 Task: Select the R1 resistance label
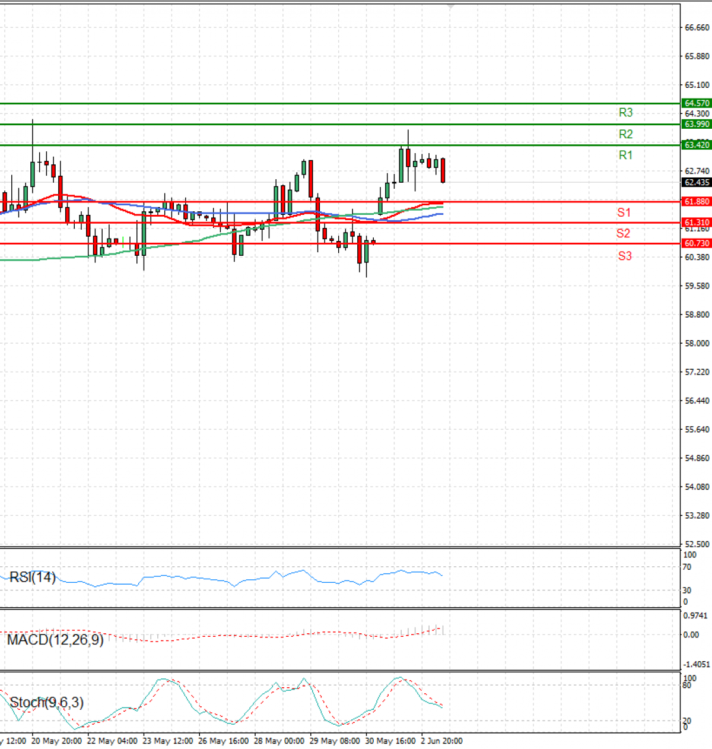coord(624,155)
